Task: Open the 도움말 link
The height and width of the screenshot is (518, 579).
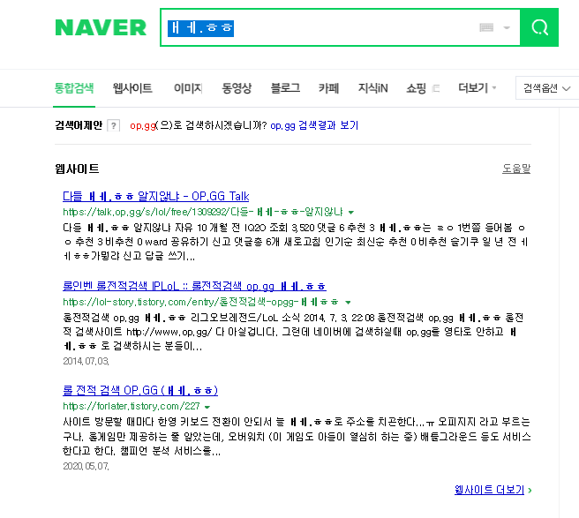Action: (x=516, y=169)
